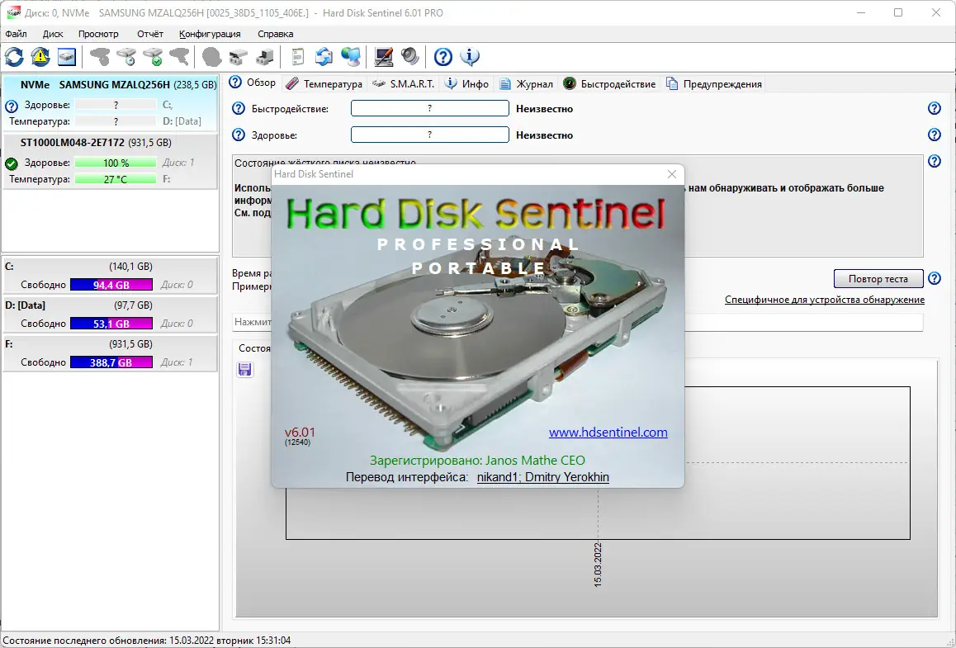956x648 pixels.
Task: Open preferences via monitor-with-pen icon
Action: click(383, 56)
